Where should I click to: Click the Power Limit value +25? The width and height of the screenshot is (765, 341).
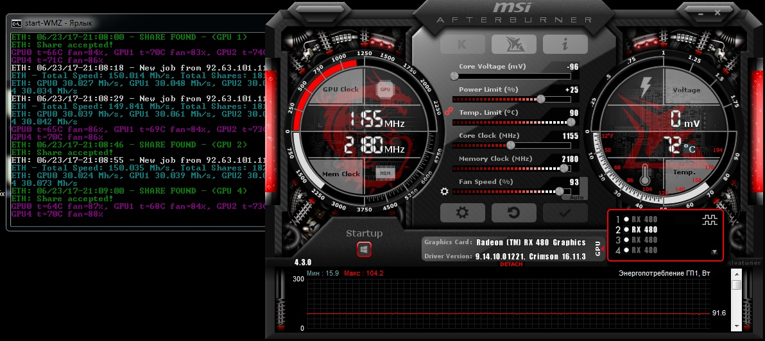click(572, 90)
